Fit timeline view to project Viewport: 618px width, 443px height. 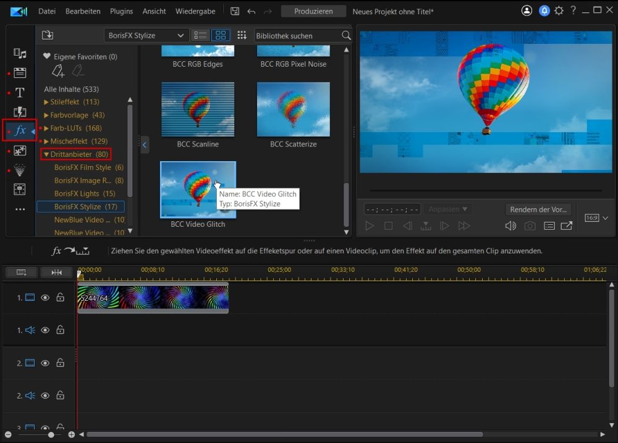56,272
